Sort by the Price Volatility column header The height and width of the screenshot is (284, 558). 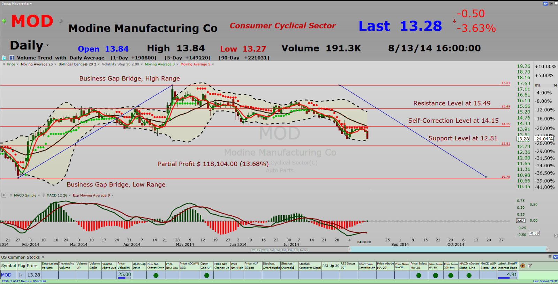click(x=124, y=266)
